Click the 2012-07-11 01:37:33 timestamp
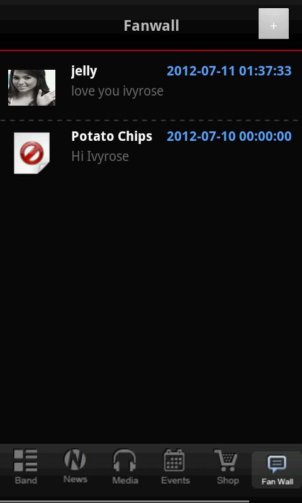The width and height of the screenshot is (302, 503). [x=229, y=71]
